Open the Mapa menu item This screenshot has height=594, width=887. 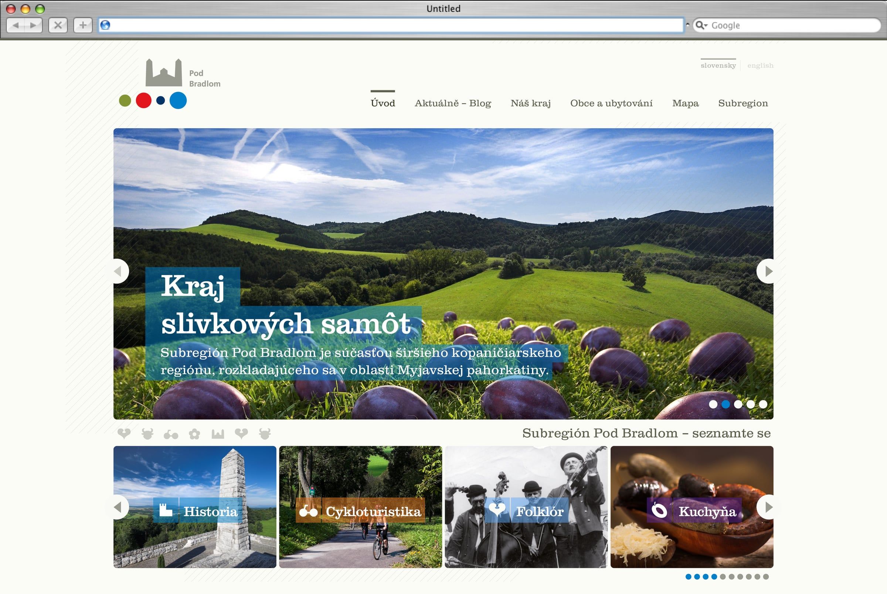pos(686,103)
